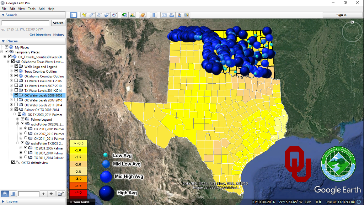Collapse radioFolder OK2003 tree node
This screenshot has width=364, height=205.
(x=18, y=124)
